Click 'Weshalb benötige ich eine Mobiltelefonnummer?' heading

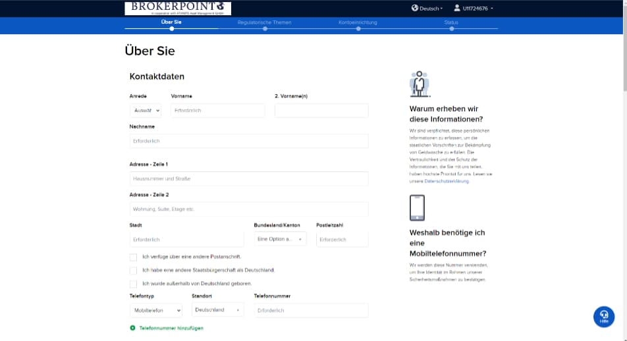(448, 243)
